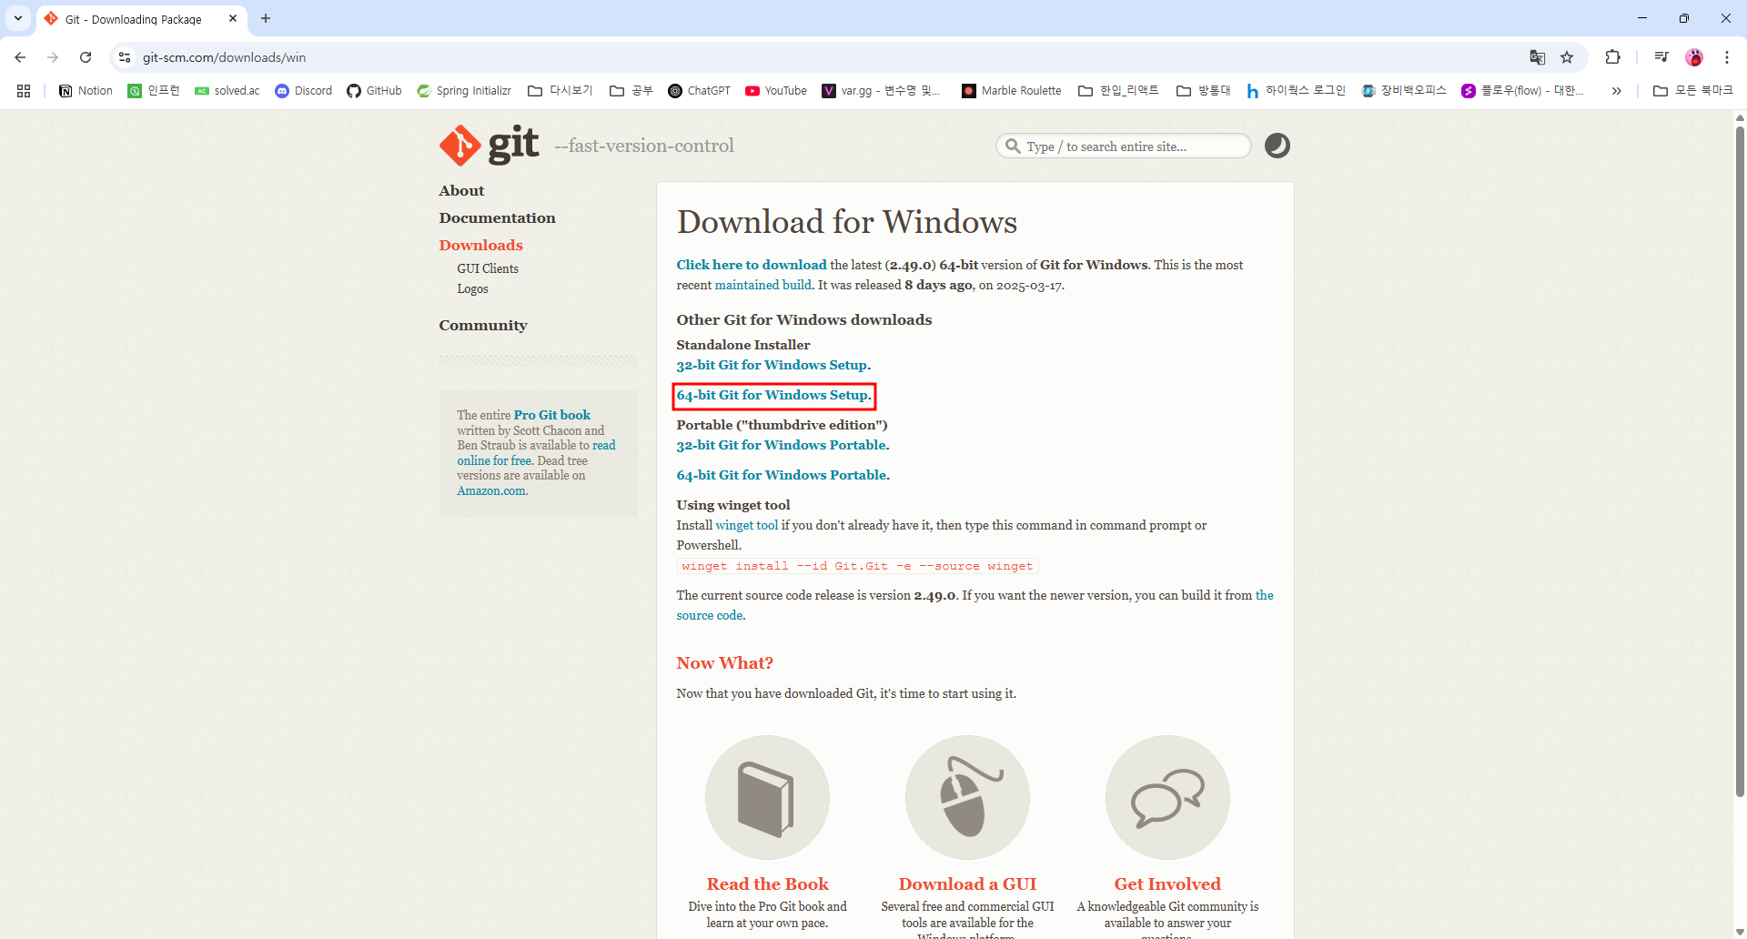Open the ChatGPT bookmark

699,91
